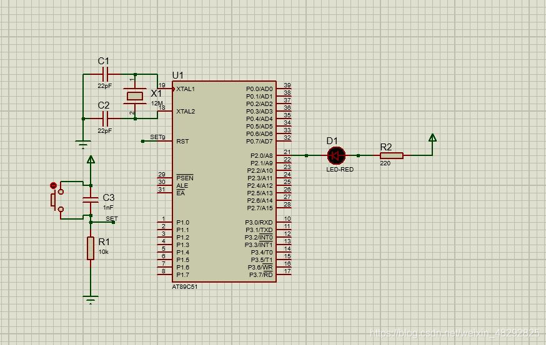Click the RST pin label
Image resolution: width=546 pixels, height=345 pixels.
(x=182, y=141)
